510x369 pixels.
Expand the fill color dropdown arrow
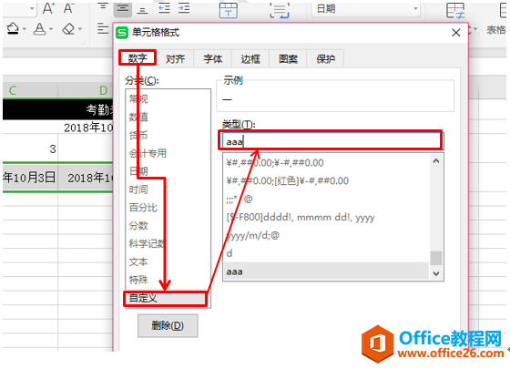25,29
